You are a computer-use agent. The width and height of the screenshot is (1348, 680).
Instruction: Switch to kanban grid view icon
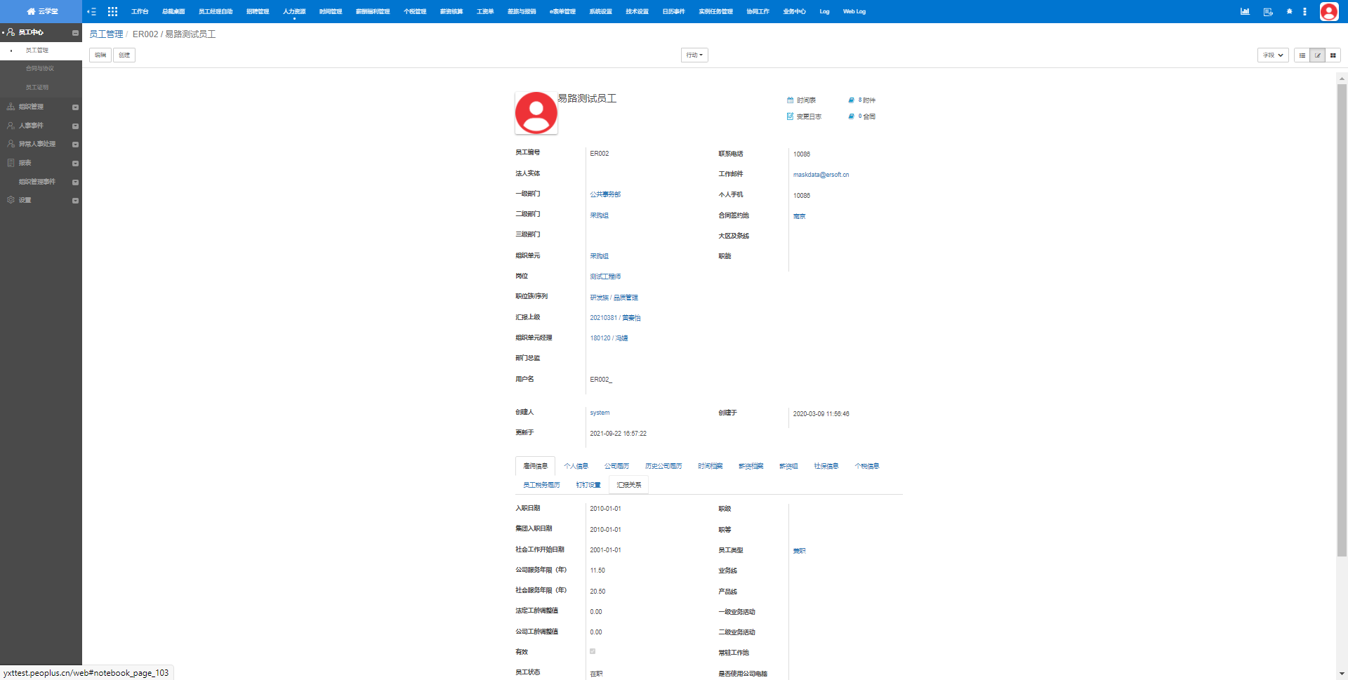(1333, 55)
